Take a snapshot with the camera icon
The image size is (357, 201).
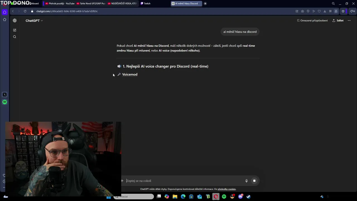pos(302,11)
